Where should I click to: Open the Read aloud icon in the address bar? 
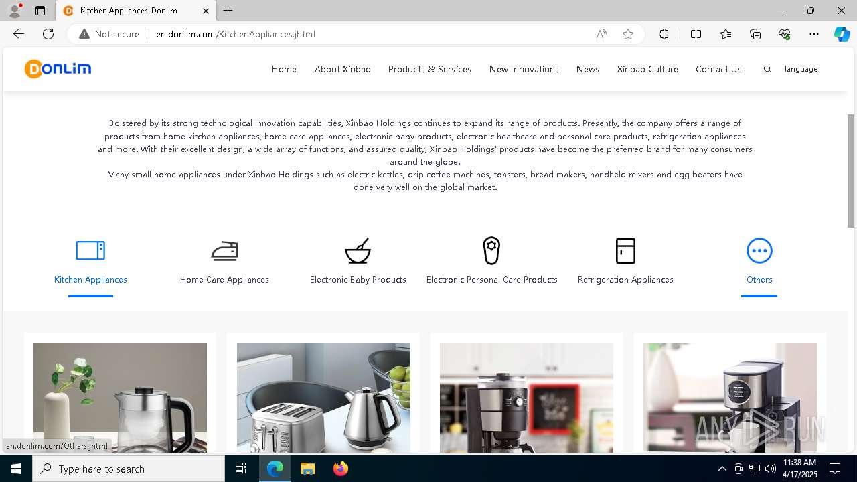point(601,34)
